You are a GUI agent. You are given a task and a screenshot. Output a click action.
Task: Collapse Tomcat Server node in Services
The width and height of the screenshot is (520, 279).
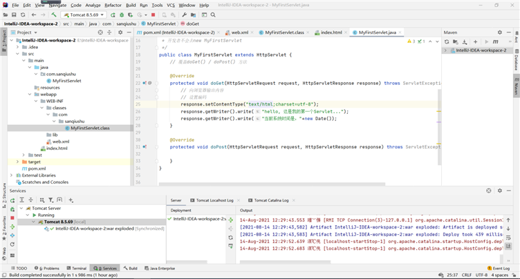tap(21, 209)
